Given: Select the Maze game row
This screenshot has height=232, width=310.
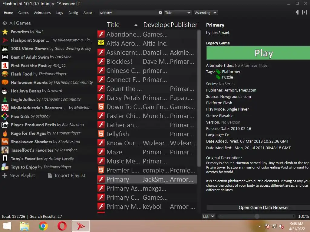Looking at the screenshot, I should point(147,152).
